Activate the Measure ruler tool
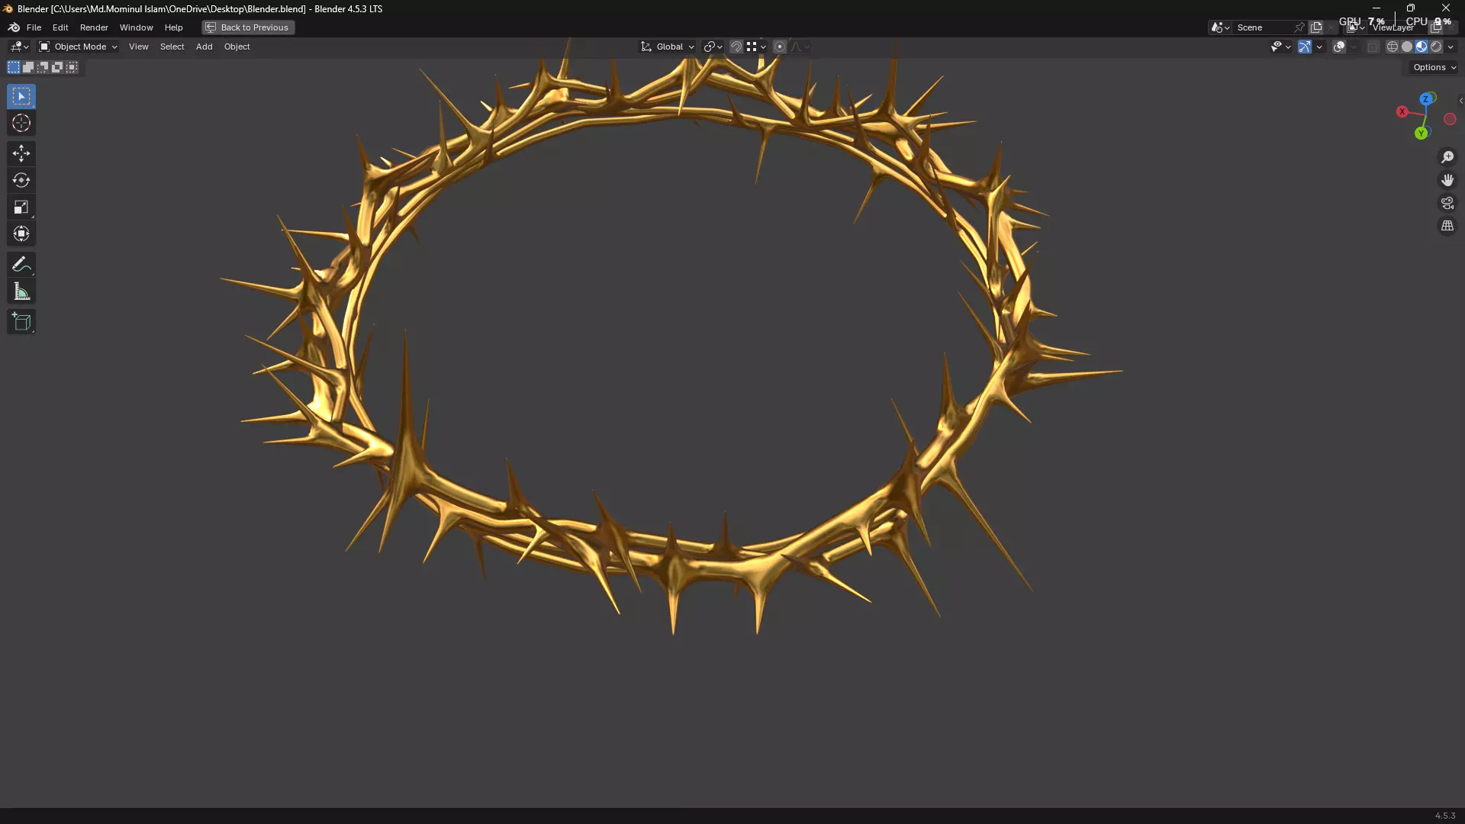The height and width of the screenshot is (824, 1465). [21, 291]
